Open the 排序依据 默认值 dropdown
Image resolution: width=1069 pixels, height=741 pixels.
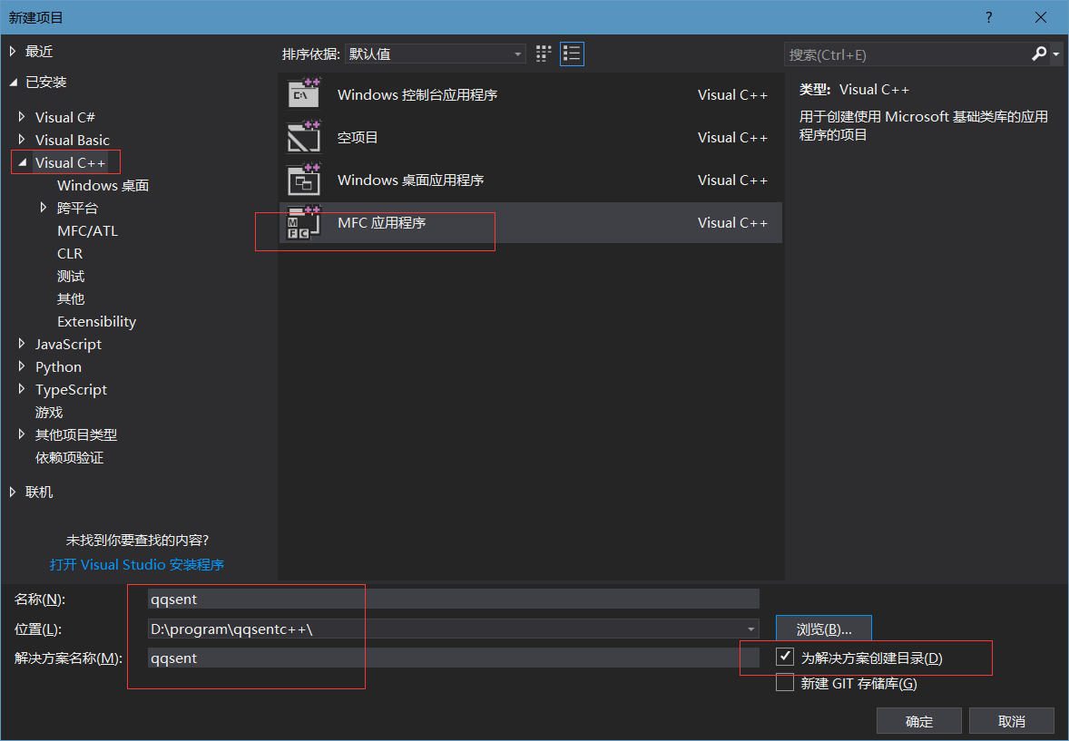436,54
